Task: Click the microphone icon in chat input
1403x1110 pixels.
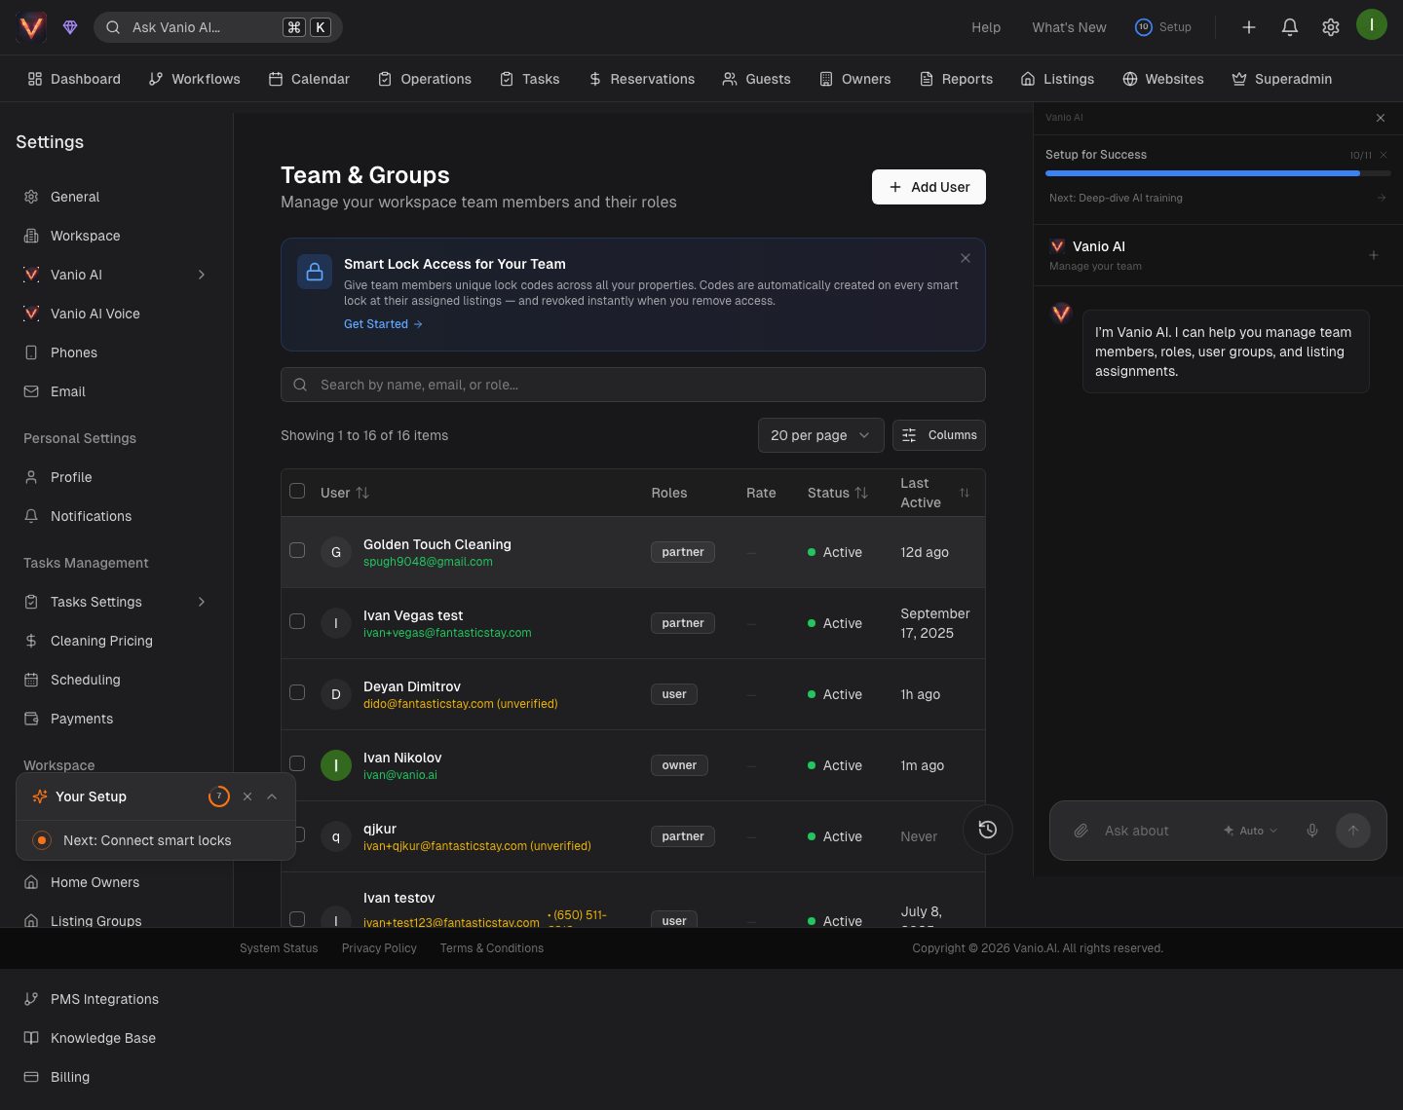Action: click(x=1312, y=831)
